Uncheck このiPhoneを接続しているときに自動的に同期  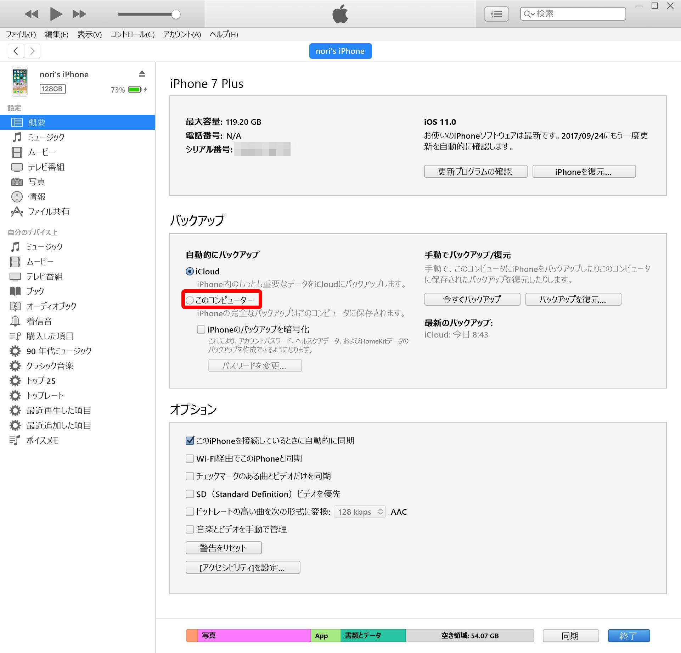pos(190,441)
